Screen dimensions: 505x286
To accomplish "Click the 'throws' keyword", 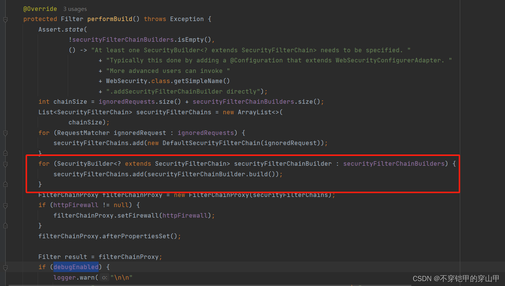I will [155, 19].
